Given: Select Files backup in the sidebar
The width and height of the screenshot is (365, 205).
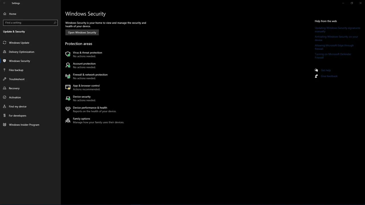Looking at the screenshot, I should click(x=16, y=70).
